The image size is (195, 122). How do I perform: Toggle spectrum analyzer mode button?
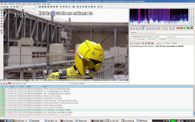188,28
